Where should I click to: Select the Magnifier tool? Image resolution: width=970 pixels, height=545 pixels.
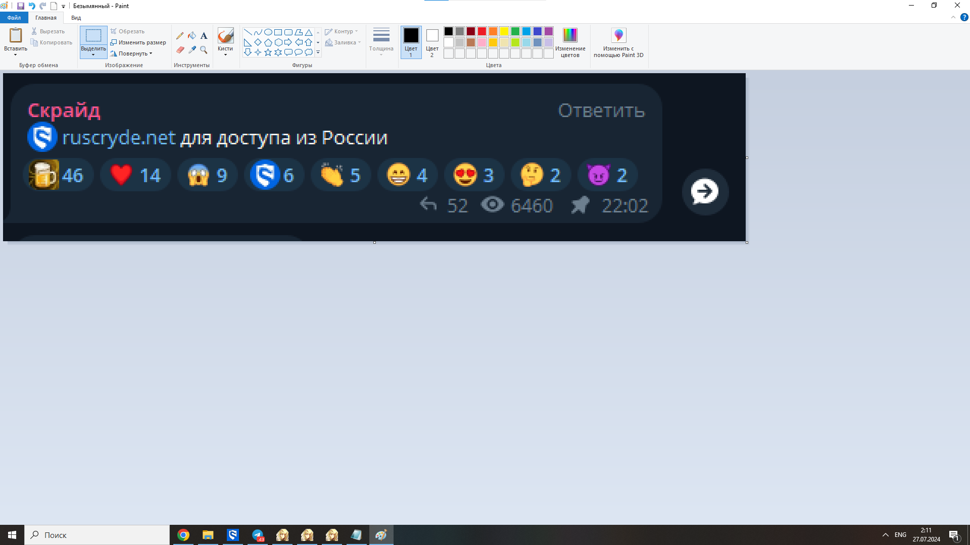[204, 50]
